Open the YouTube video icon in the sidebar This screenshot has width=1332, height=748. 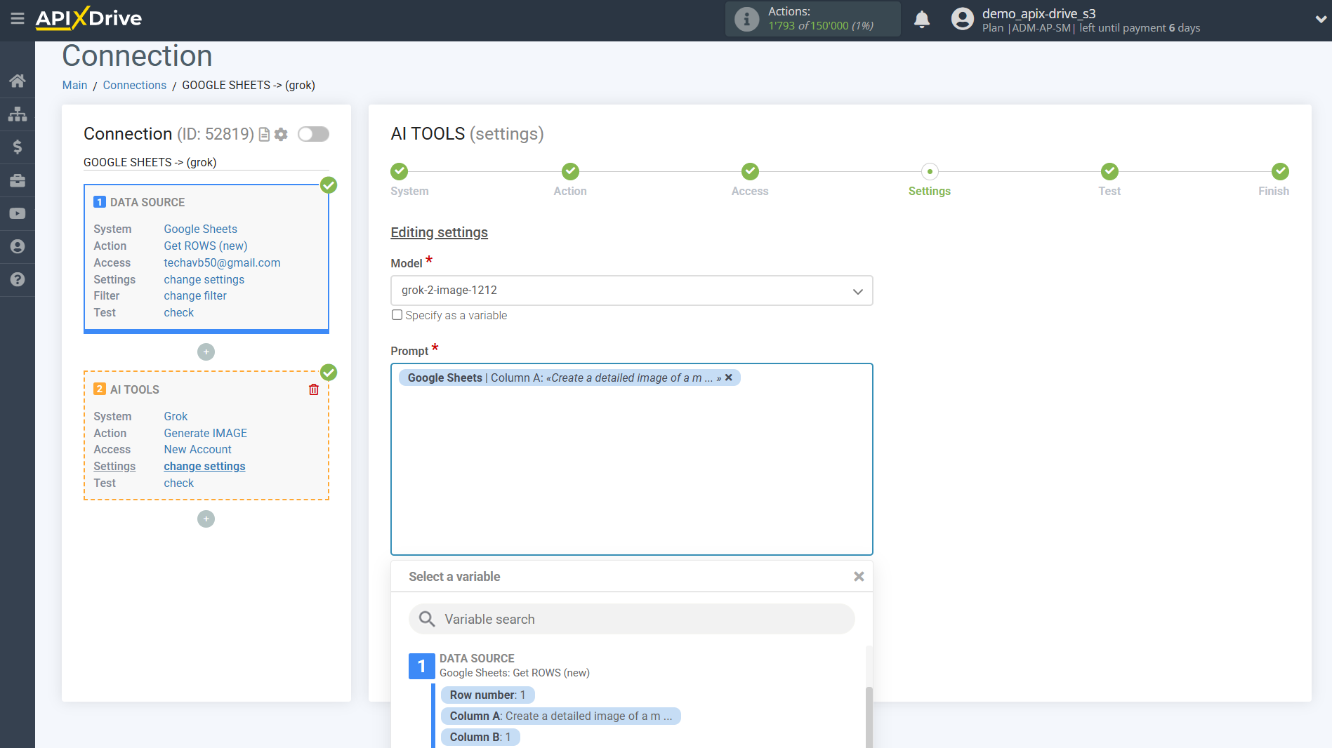coord(18,213)
